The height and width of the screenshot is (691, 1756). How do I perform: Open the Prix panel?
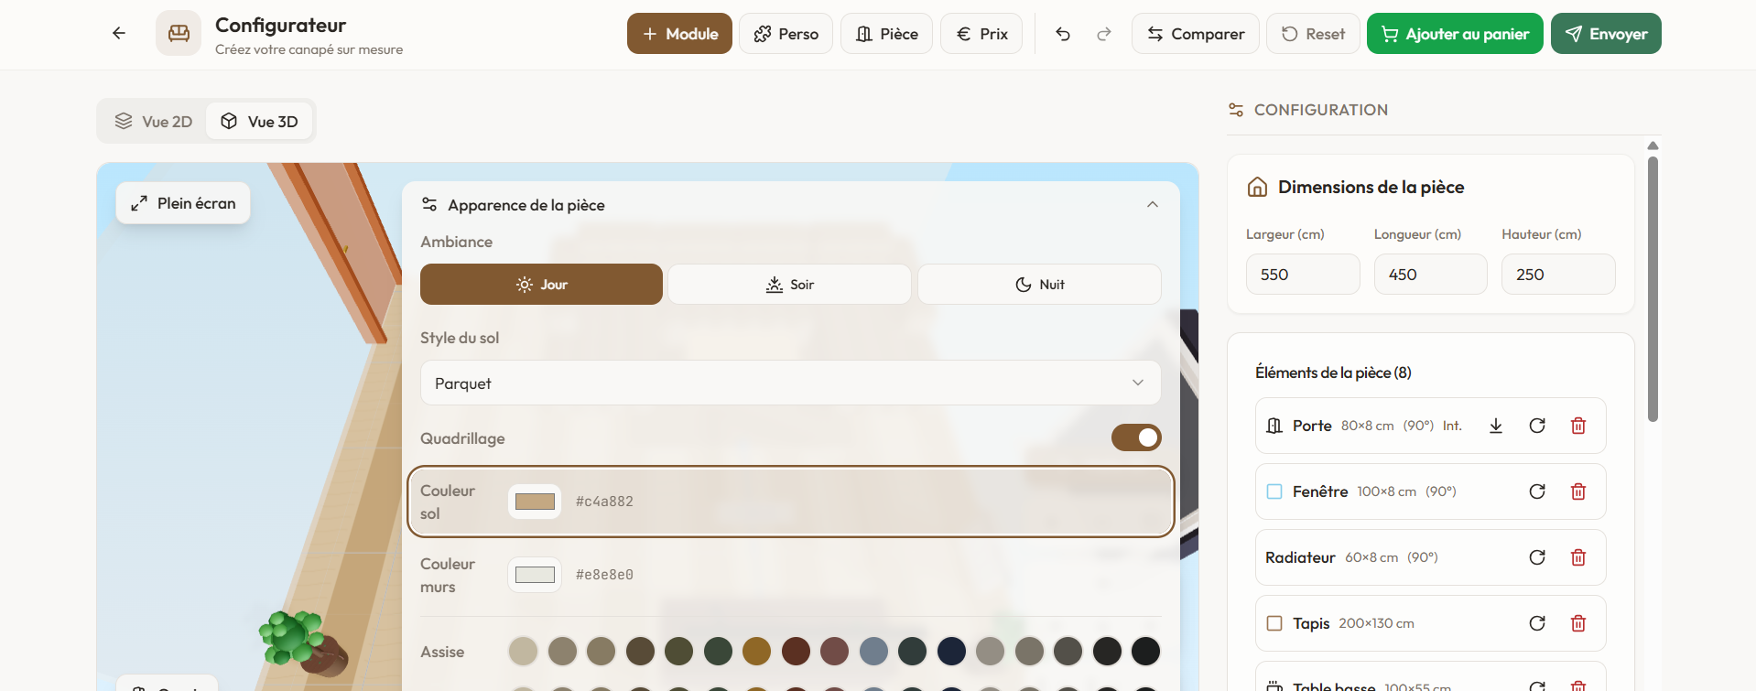[981, 34]
